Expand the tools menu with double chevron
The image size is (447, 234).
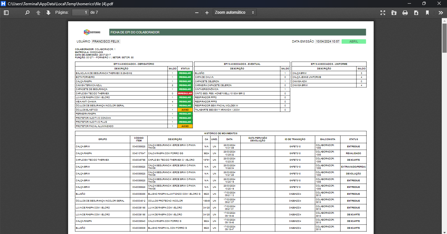click(440, 12)
